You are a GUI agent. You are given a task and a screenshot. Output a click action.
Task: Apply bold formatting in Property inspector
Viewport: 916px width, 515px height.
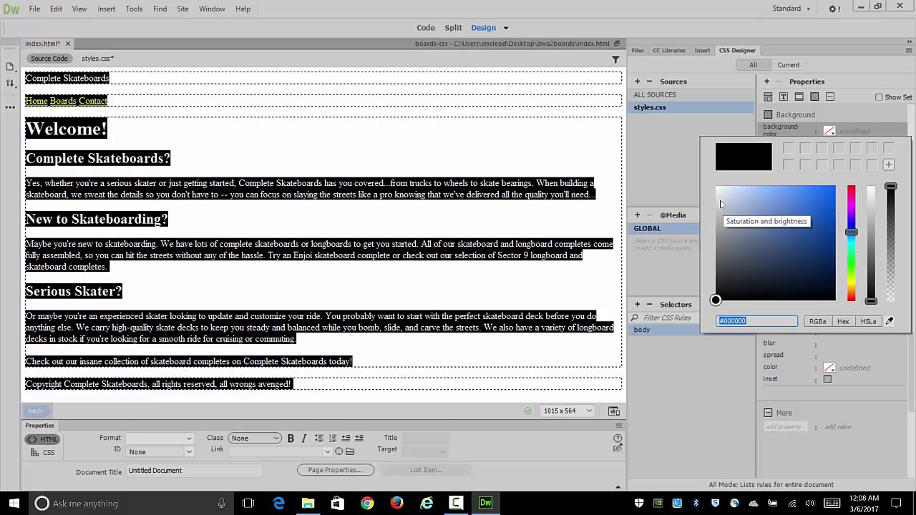(291, 438)
